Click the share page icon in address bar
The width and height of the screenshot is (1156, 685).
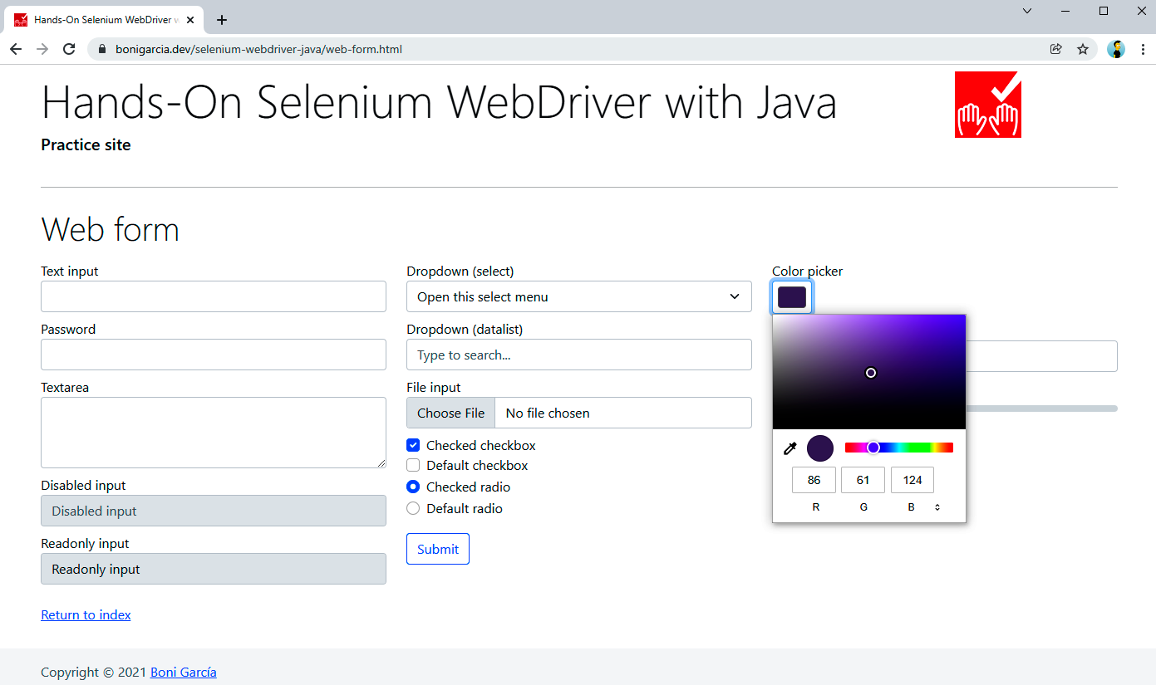1056,49
